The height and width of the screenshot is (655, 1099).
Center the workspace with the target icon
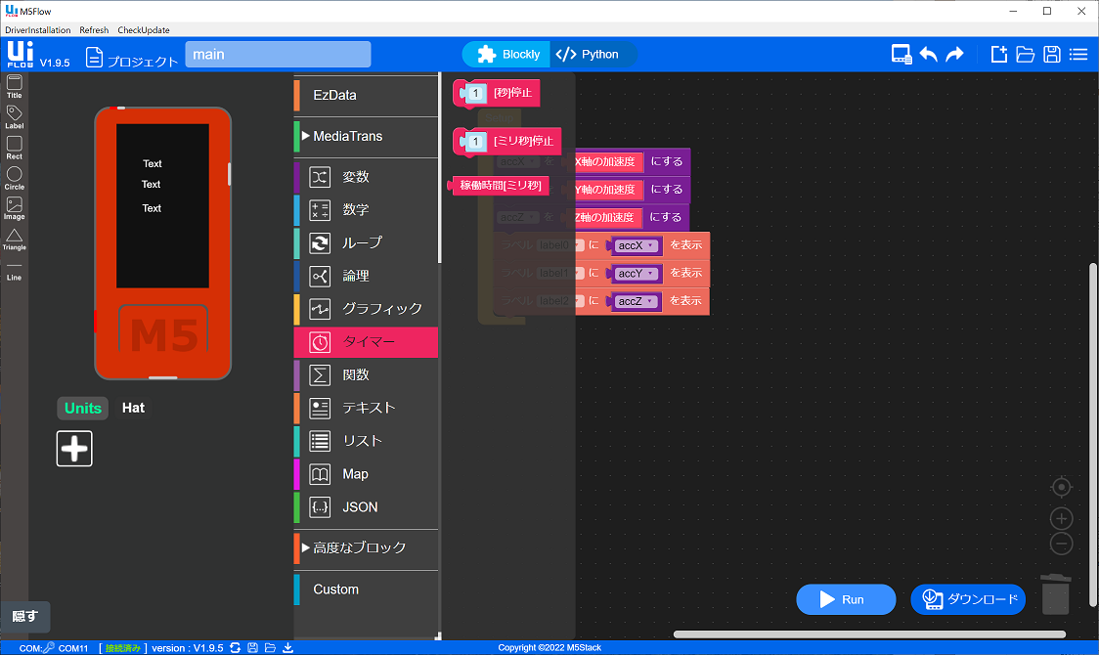pos(1061,487)
